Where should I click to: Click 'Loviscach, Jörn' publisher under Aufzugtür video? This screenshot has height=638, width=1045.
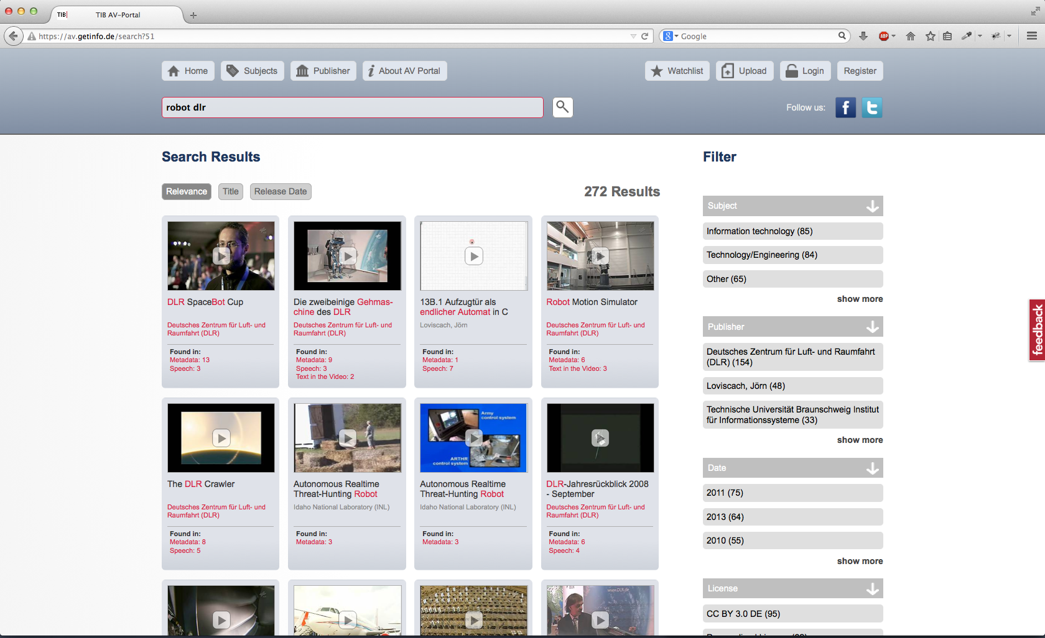click(444, 325)
